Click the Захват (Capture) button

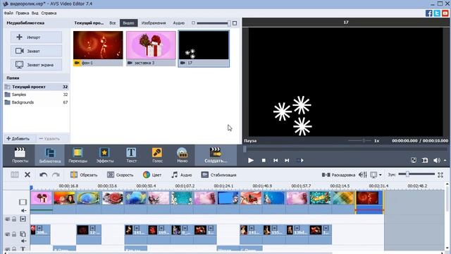(x=36, y=51)
